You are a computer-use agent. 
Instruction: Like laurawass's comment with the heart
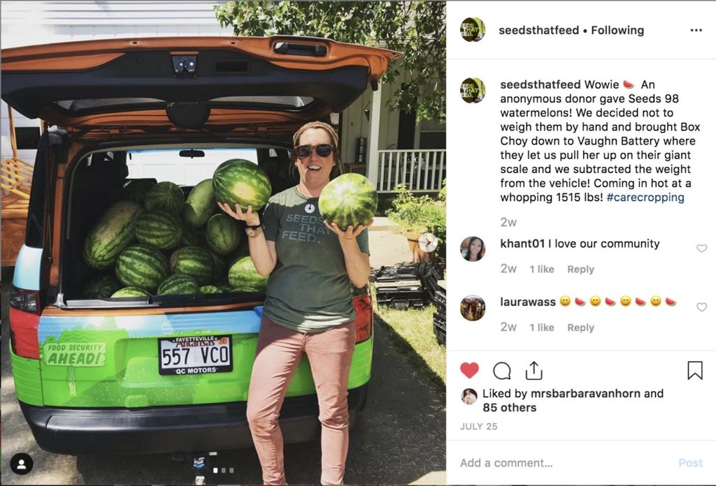pos(701,307)
